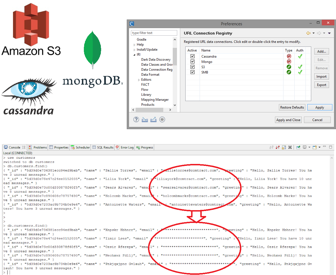Switch to the Progress tab

pos(145,147)
